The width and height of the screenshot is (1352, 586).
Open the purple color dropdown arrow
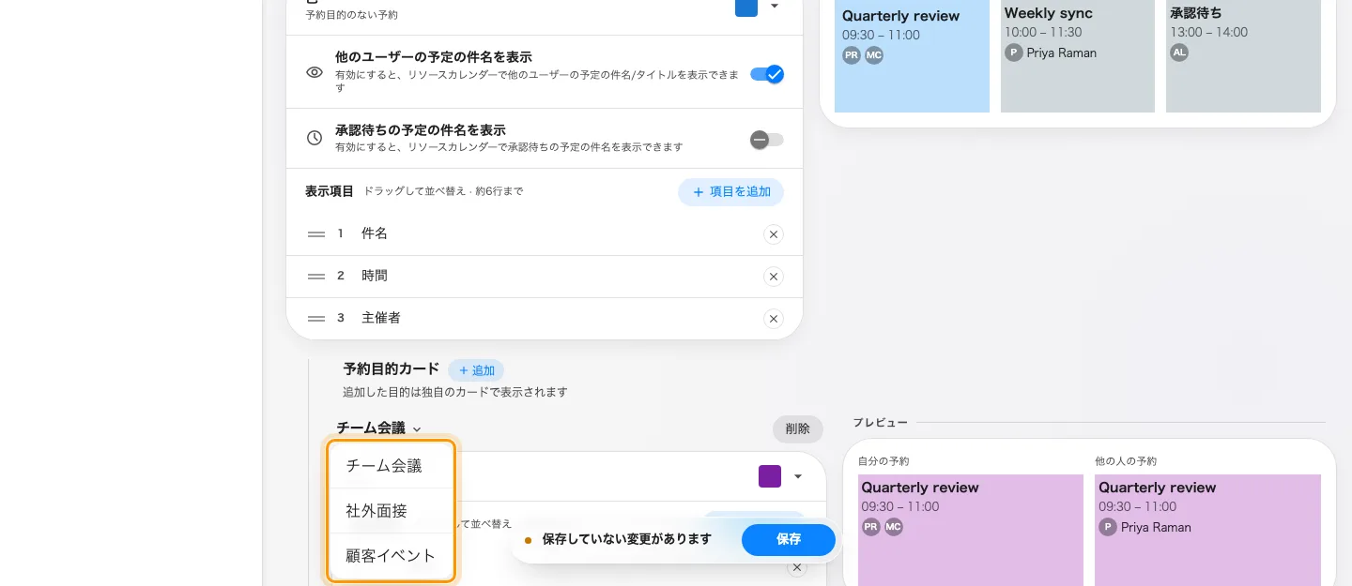point(798,476)
